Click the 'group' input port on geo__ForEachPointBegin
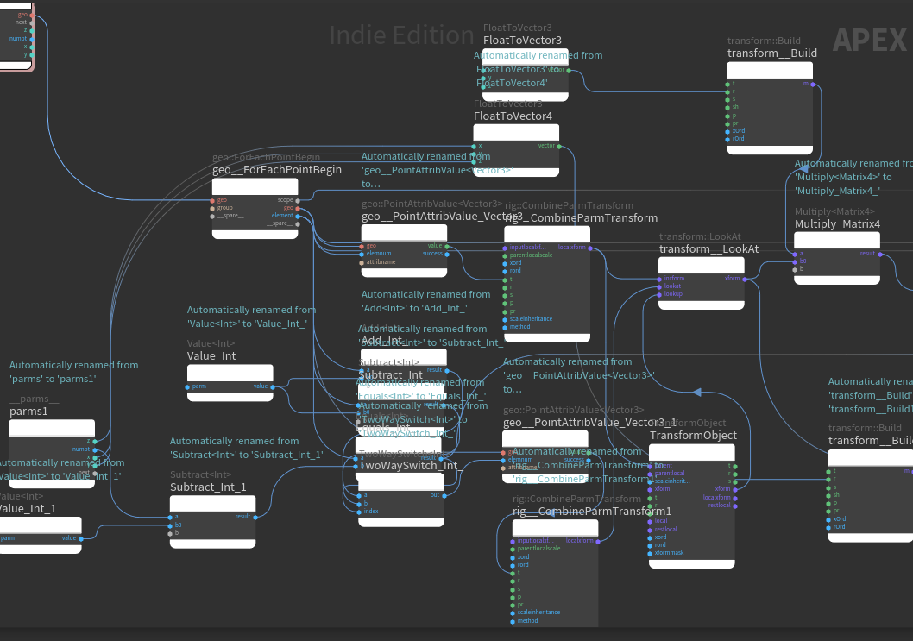 click(x=212, y=209)
